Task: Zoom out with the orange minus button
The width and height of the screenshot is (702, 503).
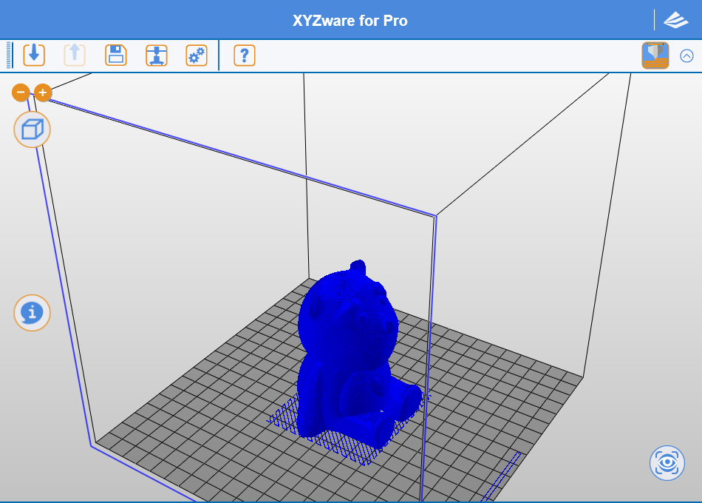Action: point(21,92)
